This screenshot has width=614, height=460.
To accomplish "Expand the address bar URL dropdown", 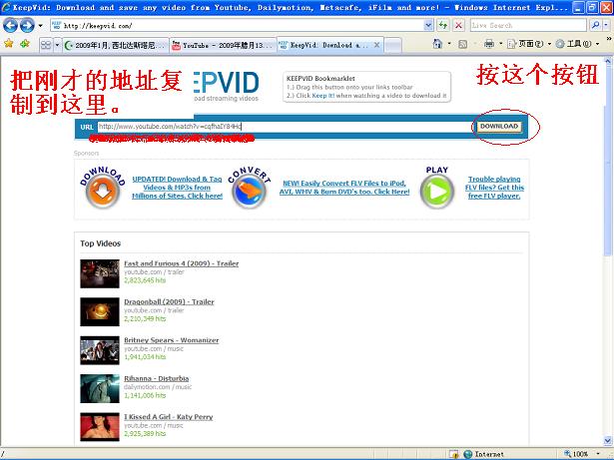I will [428, 26].
